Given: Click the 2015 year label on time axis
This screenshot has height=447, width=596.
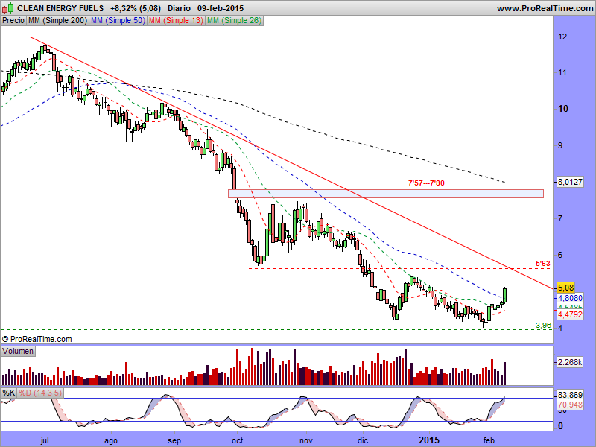Looking at the screenshot, I should pyautogui.click(x=429, y=440).
